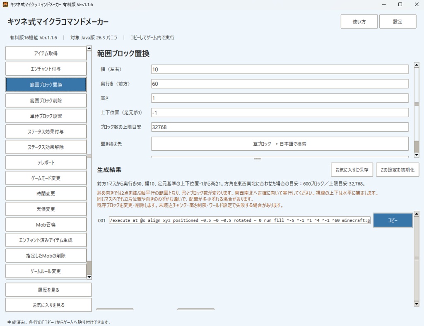Click the 幅（左右）input field
Viewport: 424px width, 326px height.
(280, 69)
